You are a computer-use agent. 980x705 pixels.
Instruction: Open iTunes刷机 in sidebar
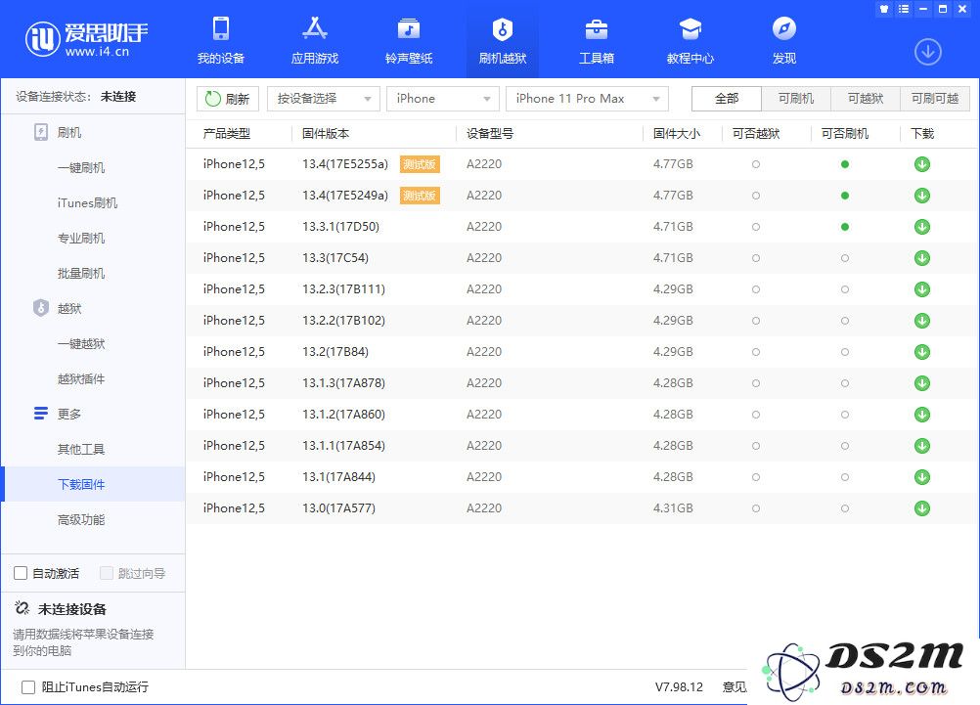(87, 202)
